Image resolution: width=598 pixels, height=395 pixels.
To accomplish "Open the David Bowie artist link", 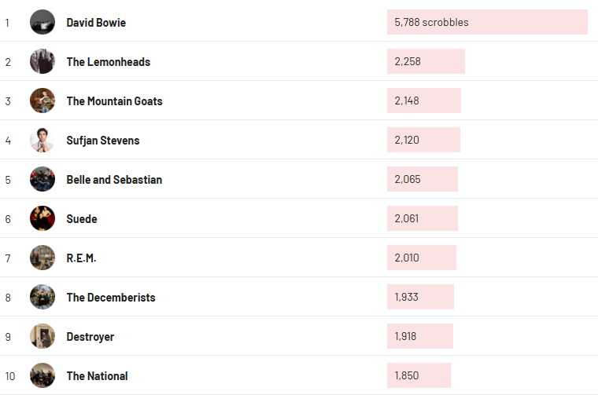I will 96,23.
